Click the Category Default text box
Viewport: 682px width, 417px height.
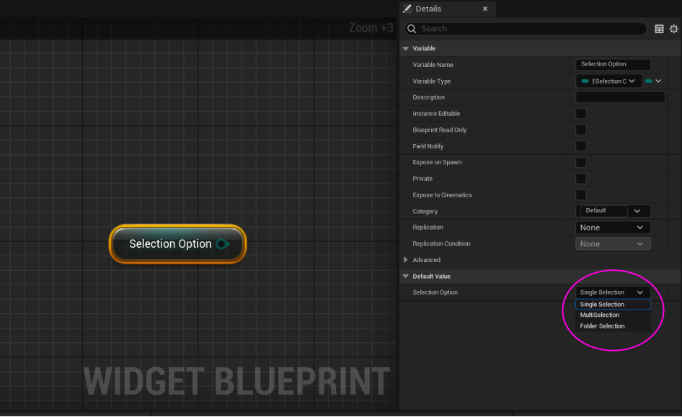[603, 211]
